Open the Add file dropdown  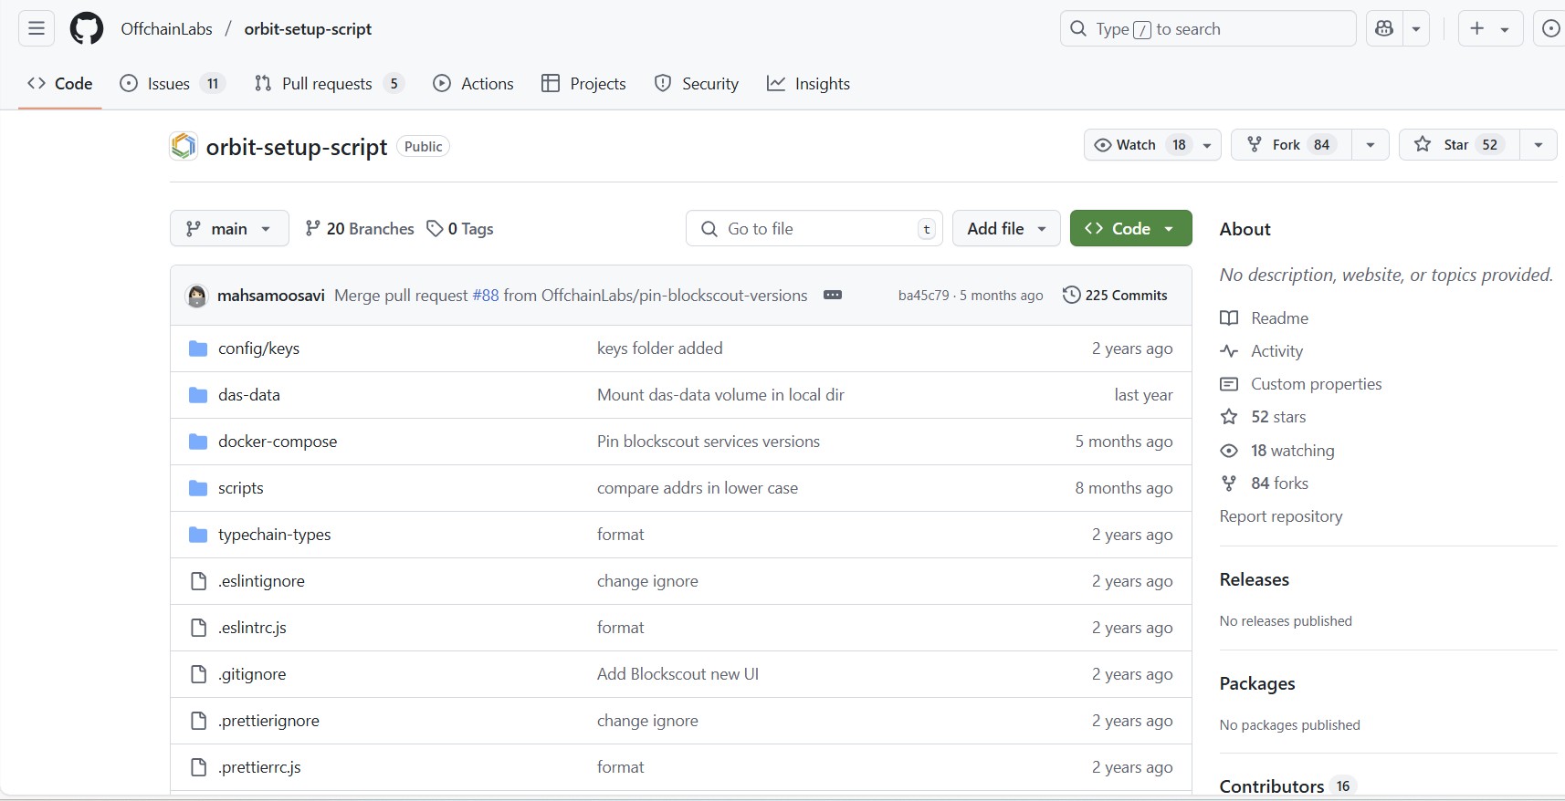click(x=1006, y=228)
